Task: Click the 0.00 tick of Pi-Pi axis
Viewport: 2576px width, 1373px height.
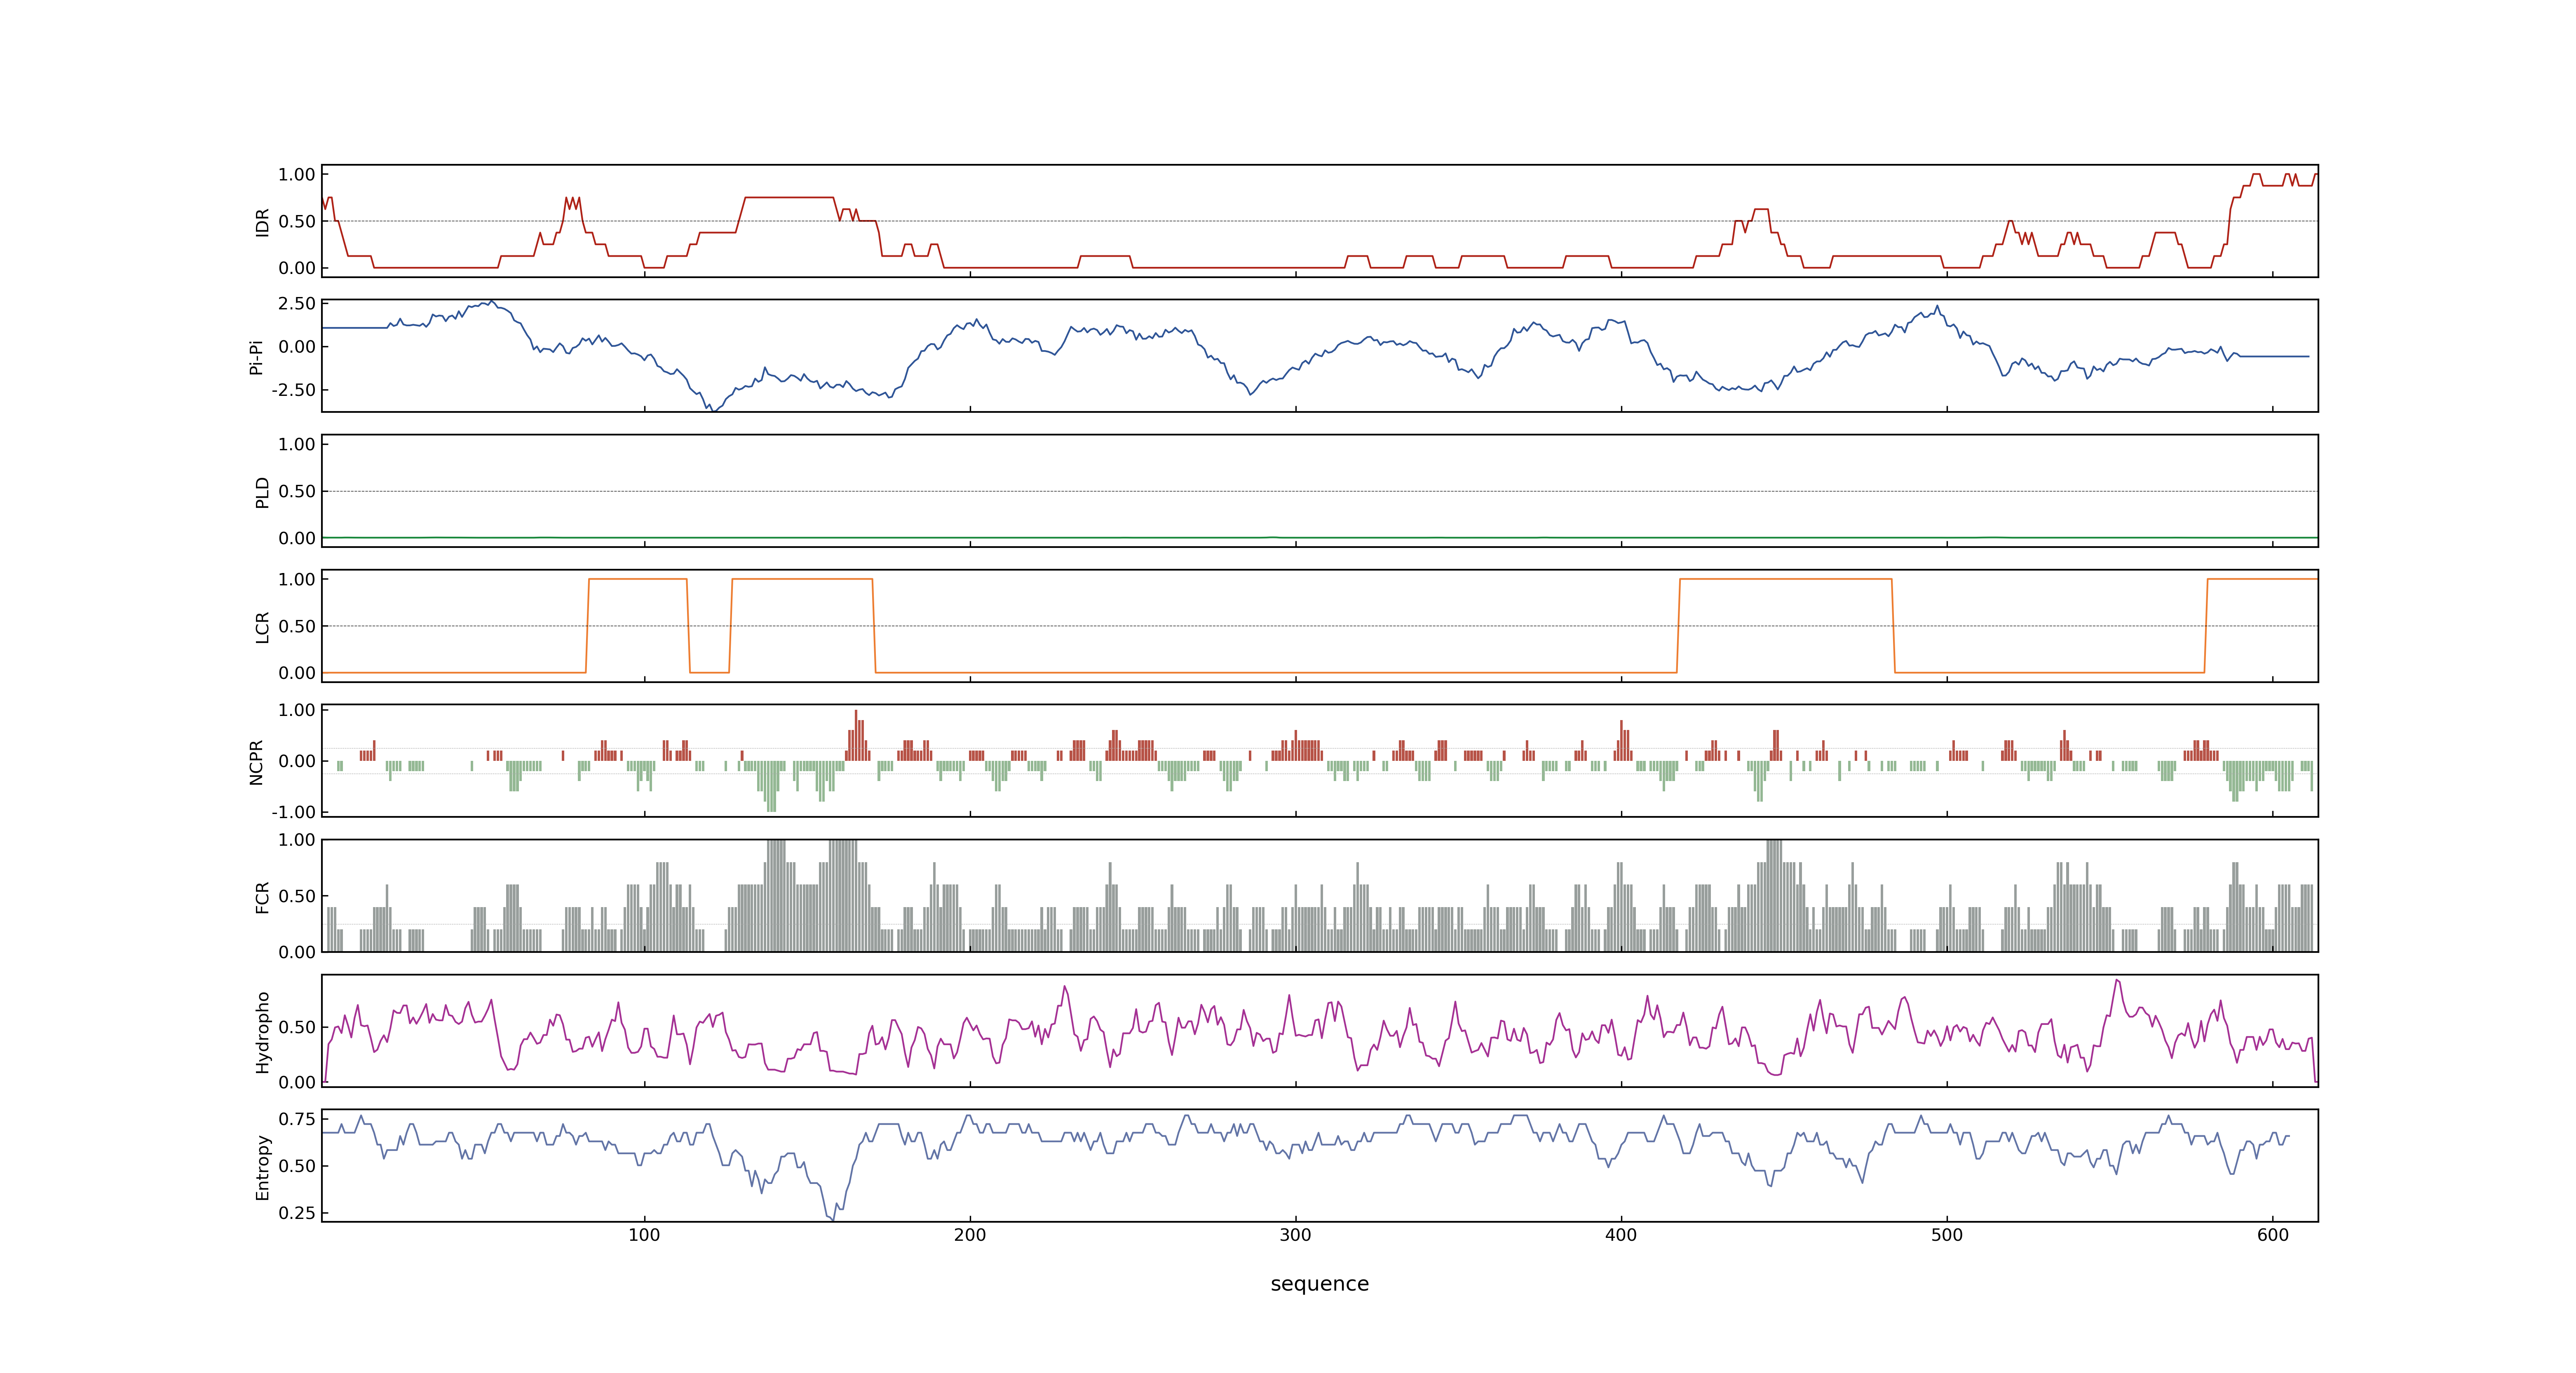Action: click(x=297, y=347)
